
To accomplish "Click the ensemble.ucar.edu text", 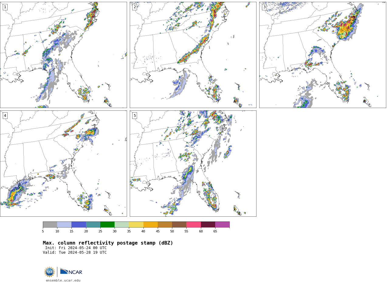I will coord(63,281).
